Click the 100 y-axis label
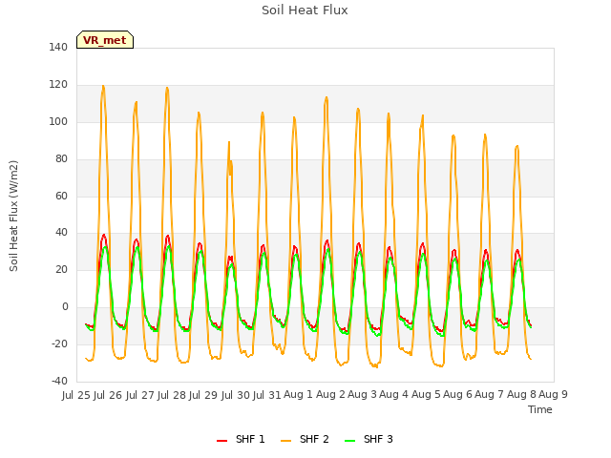 (58, 121)
